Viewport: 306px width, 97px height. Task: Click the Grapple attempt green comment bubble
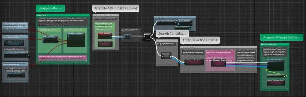pyautogui.click(x=50, y=8)
